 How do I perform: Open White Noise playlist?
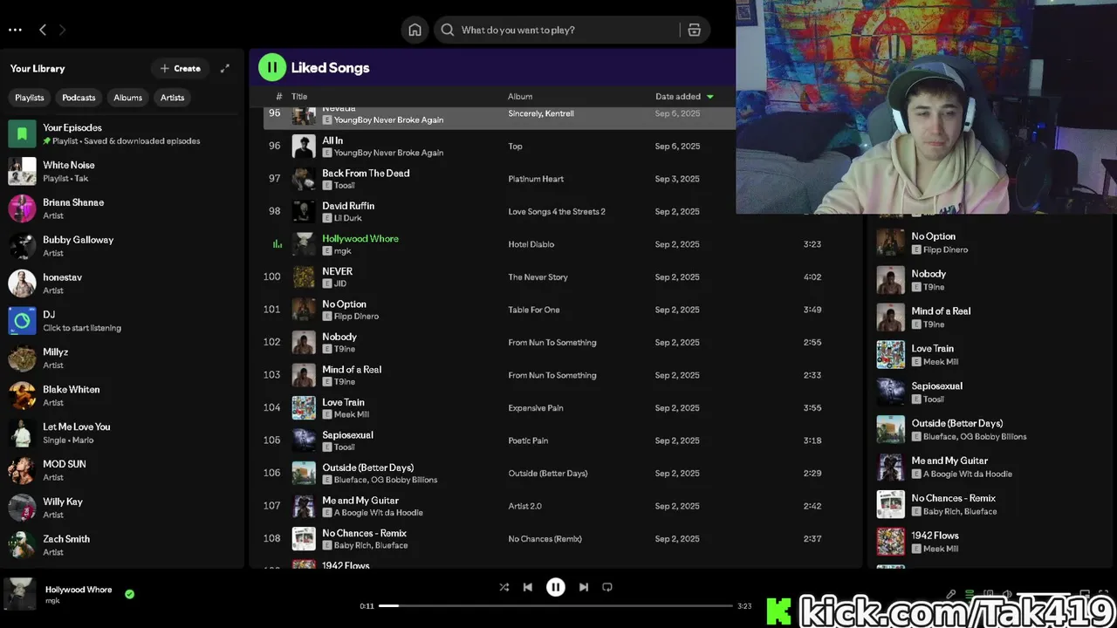point(122,171)
